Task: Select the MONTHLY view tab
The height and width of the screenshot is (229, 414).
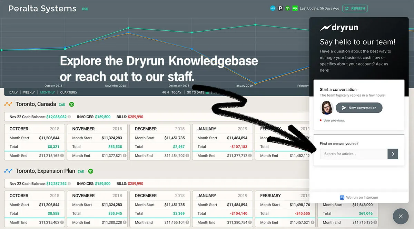Action: [48, 92]
